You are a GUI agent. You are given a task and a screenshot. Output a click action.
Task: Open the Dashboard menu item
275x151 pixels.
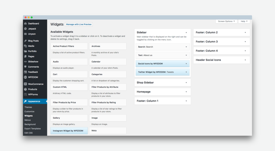click(x=35, y=24)
